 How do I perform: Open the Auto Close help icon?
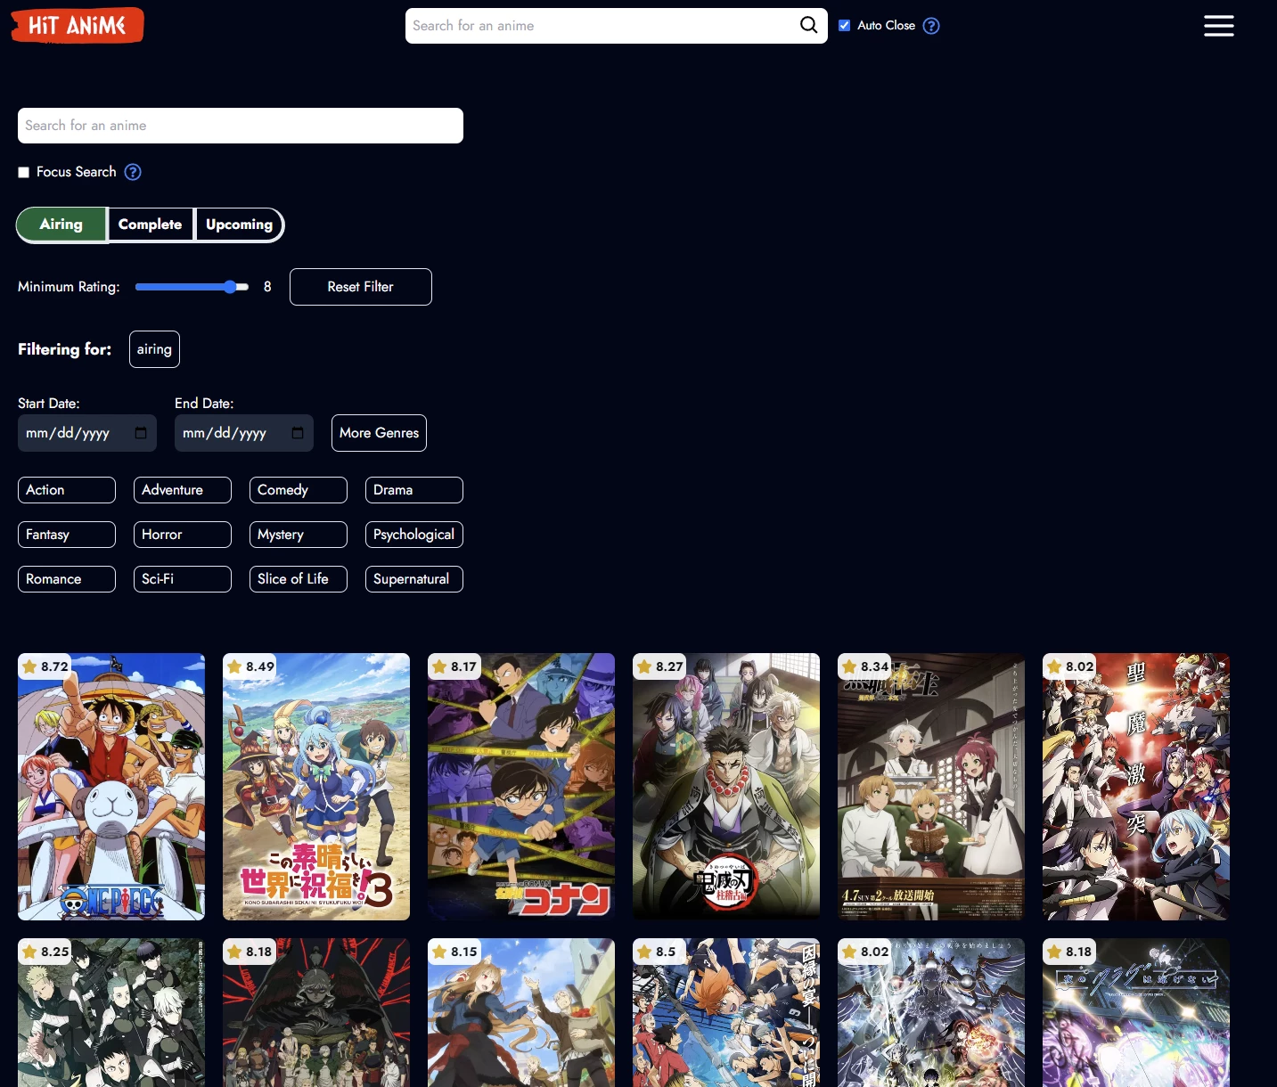pyautogui.click(x=931, y=26)
